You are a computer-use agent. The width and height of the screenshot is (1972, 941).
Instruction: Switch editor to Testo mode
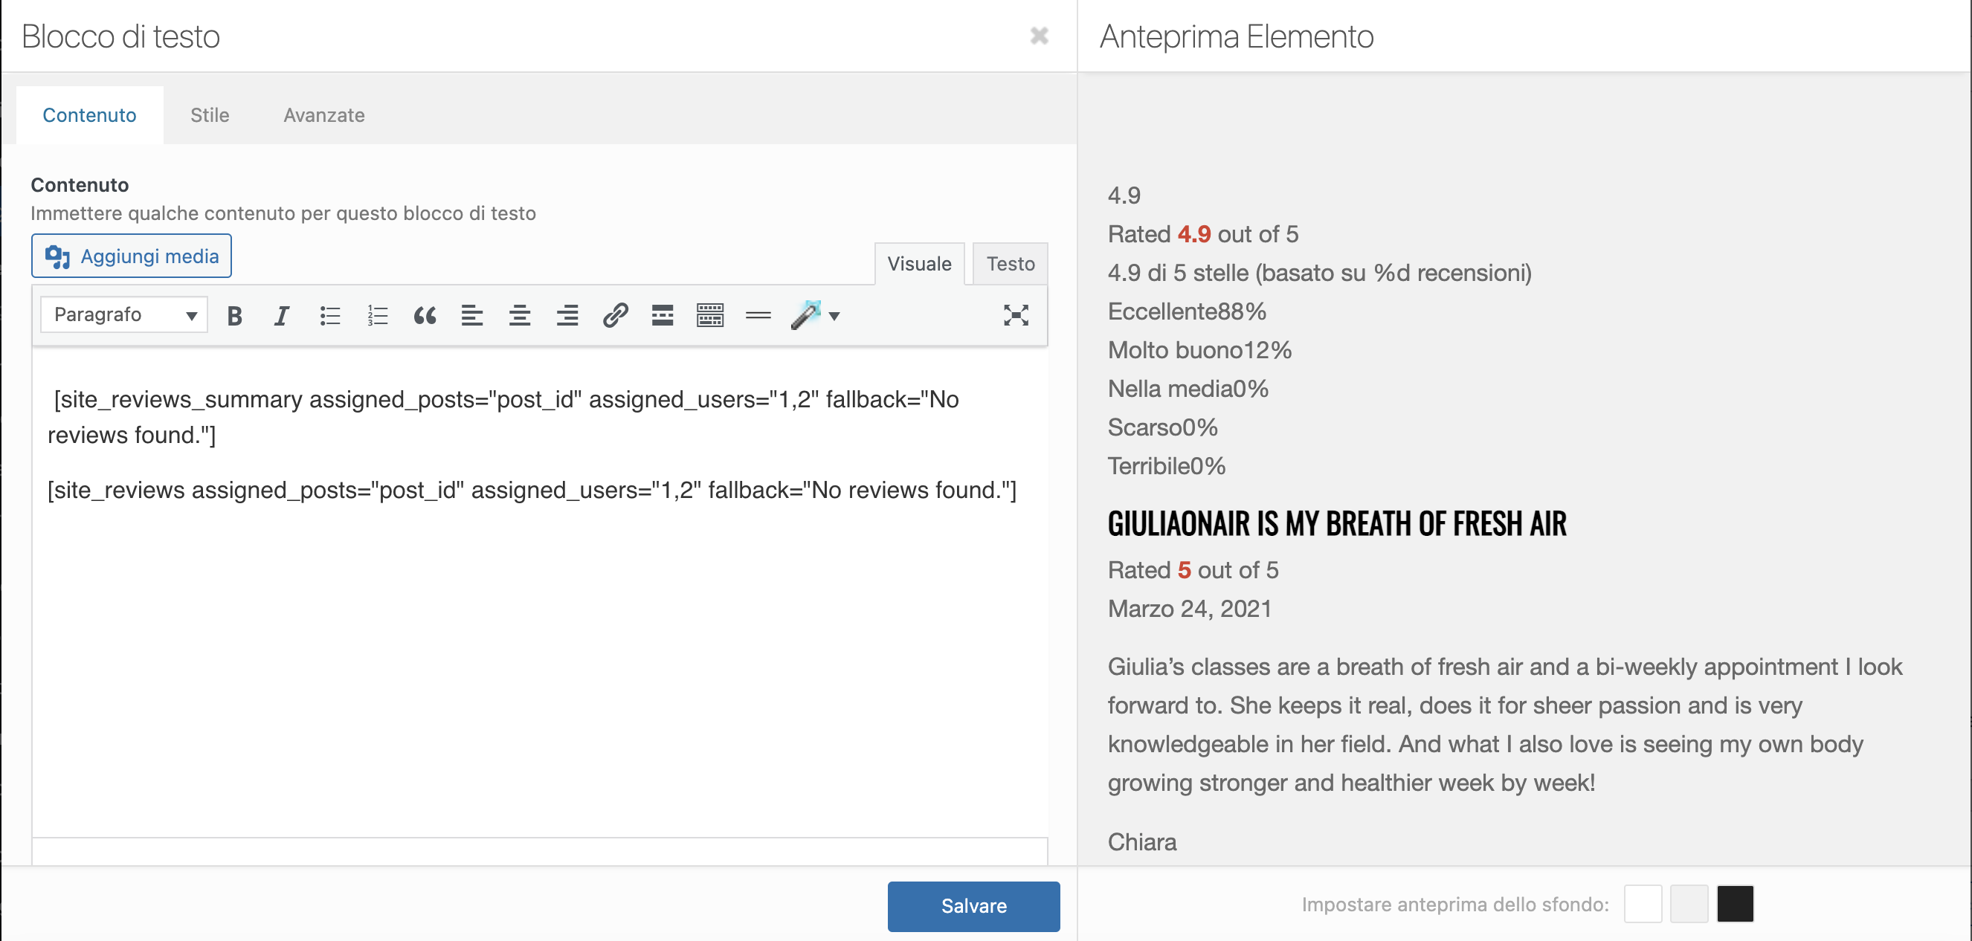[x=1010, y=264]
